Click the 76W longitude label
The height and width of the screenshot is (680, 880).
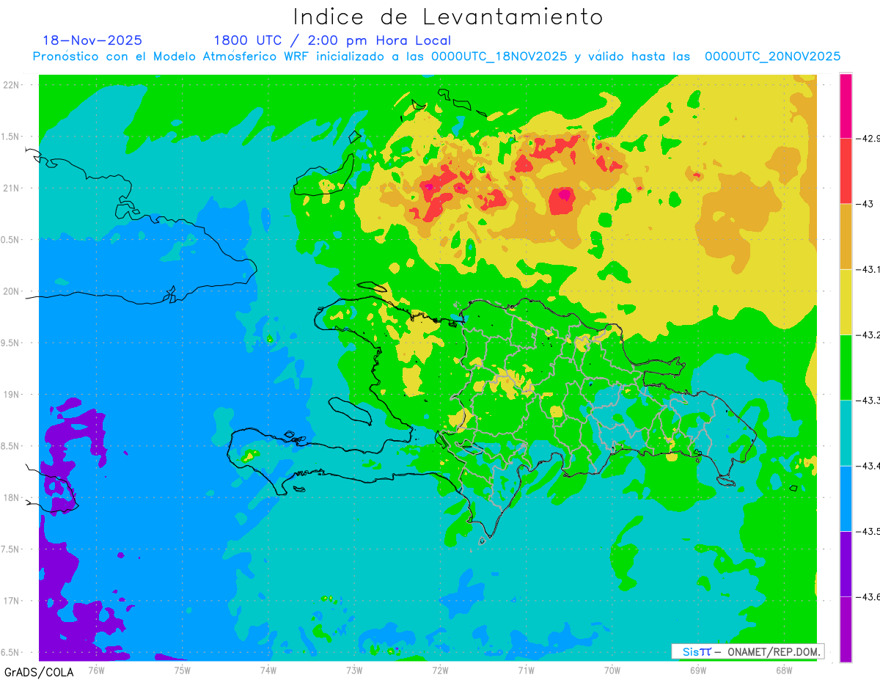(x=96, y=669)
